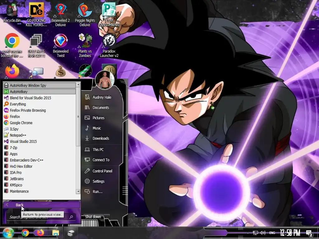
Task: Launch ILSpy from programs list
Action: (x=40, y=129)
